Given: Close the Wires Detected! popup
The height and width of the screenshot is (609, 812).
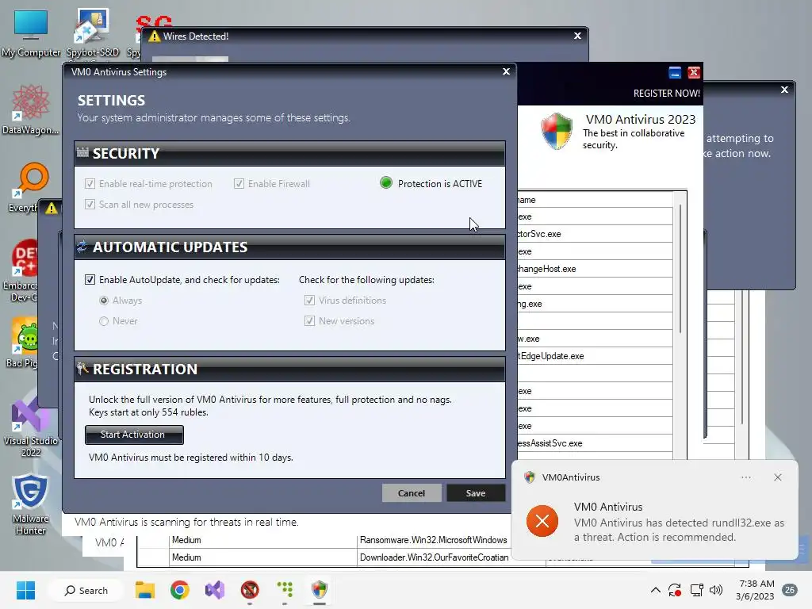Looking at the screenshot, I should pos(577,36).
